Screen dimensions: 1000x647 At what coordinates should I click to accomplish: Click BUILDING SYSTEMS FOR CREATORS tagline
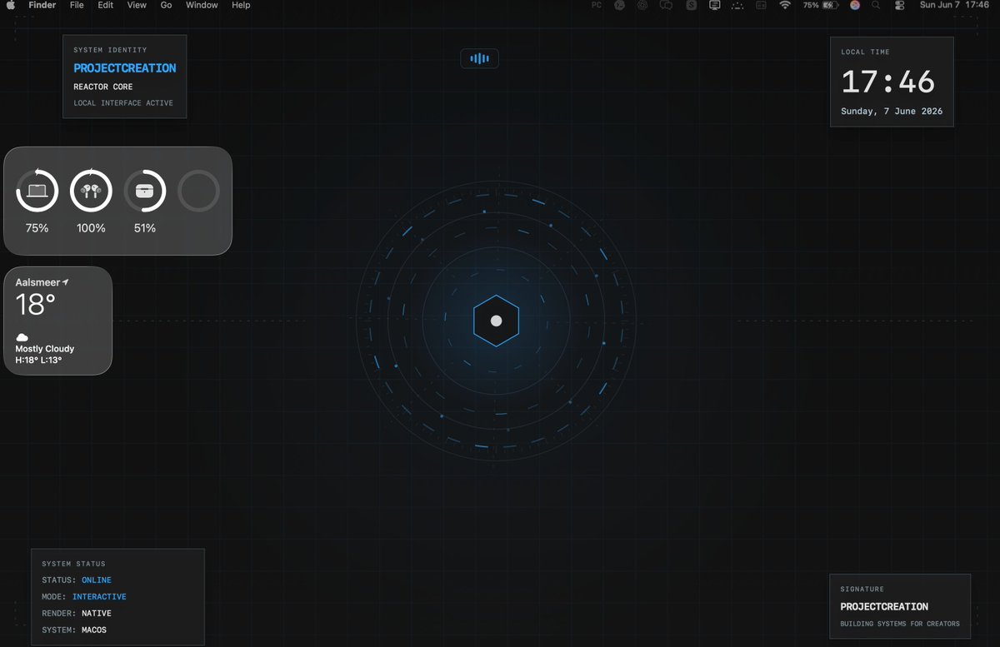900,624
